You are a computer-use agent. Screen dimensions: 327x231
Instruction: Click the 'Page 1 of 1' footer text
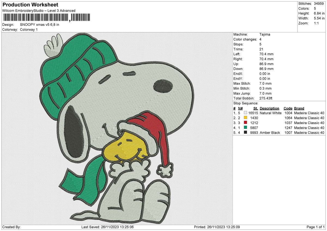pyautogui.click(x=316, y=227)
